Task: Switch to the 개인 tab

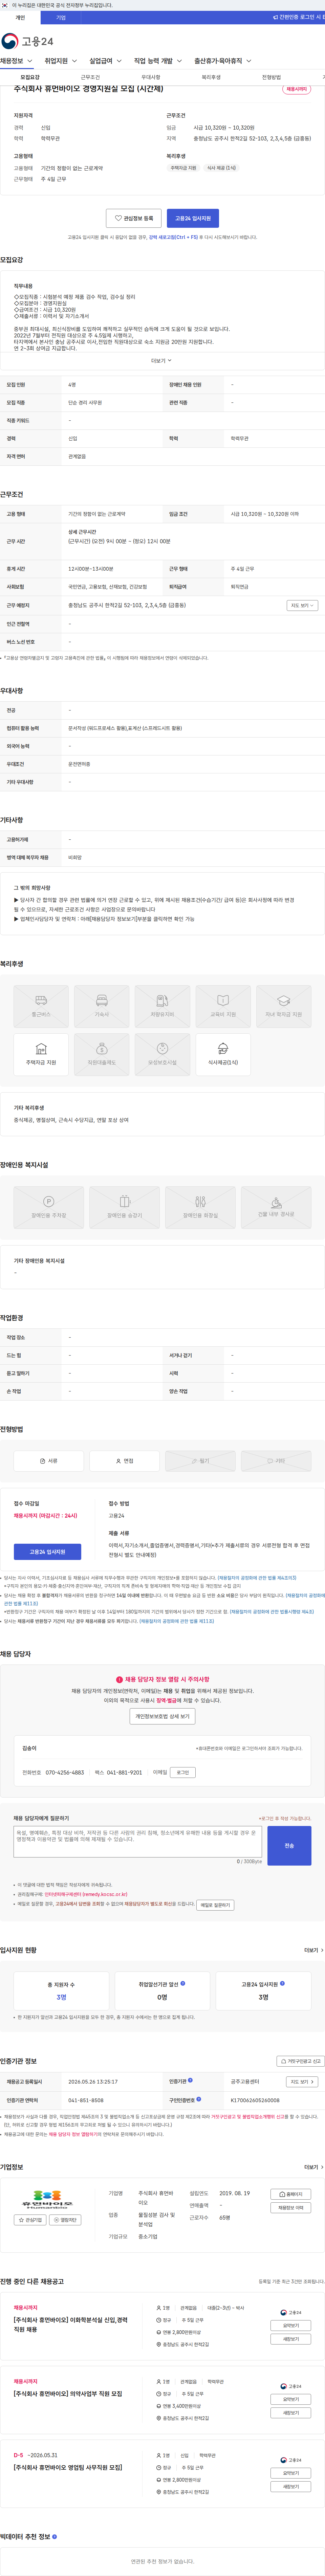Action: (20, 17)
